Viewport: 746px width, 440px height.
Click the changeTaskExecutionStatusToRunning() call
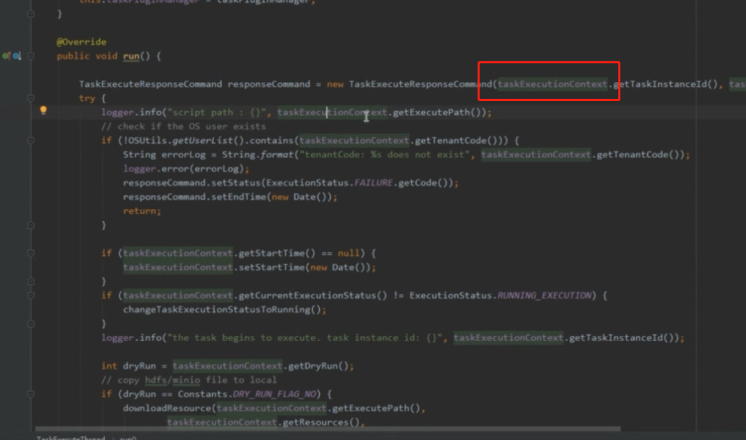click(x=221, y=309)
